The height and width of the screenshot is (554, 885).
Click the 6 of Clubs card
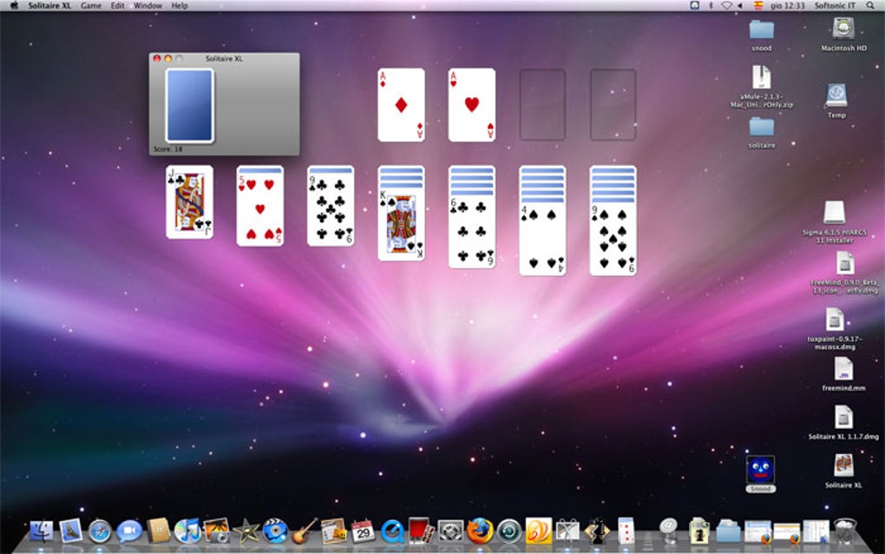click(472, 232)
